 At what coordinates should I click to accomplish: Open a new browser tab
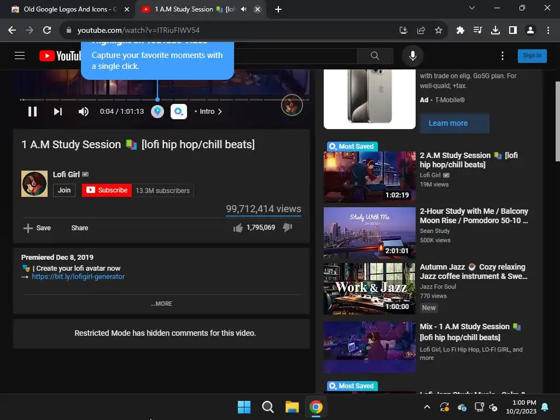[278, 9]
